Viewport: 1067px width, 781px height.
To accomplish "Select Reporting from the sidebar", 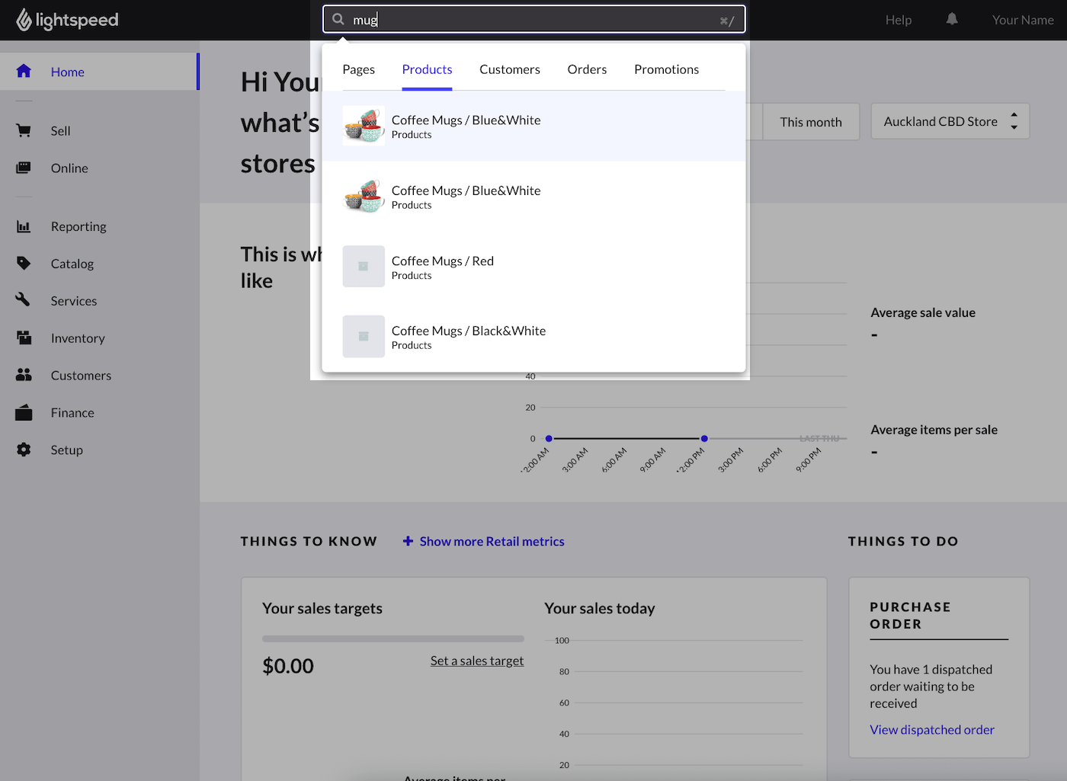I will coord(79,226).
